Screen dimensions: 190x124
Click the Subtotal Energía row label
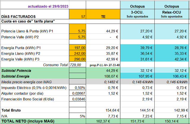click(35, 76)
